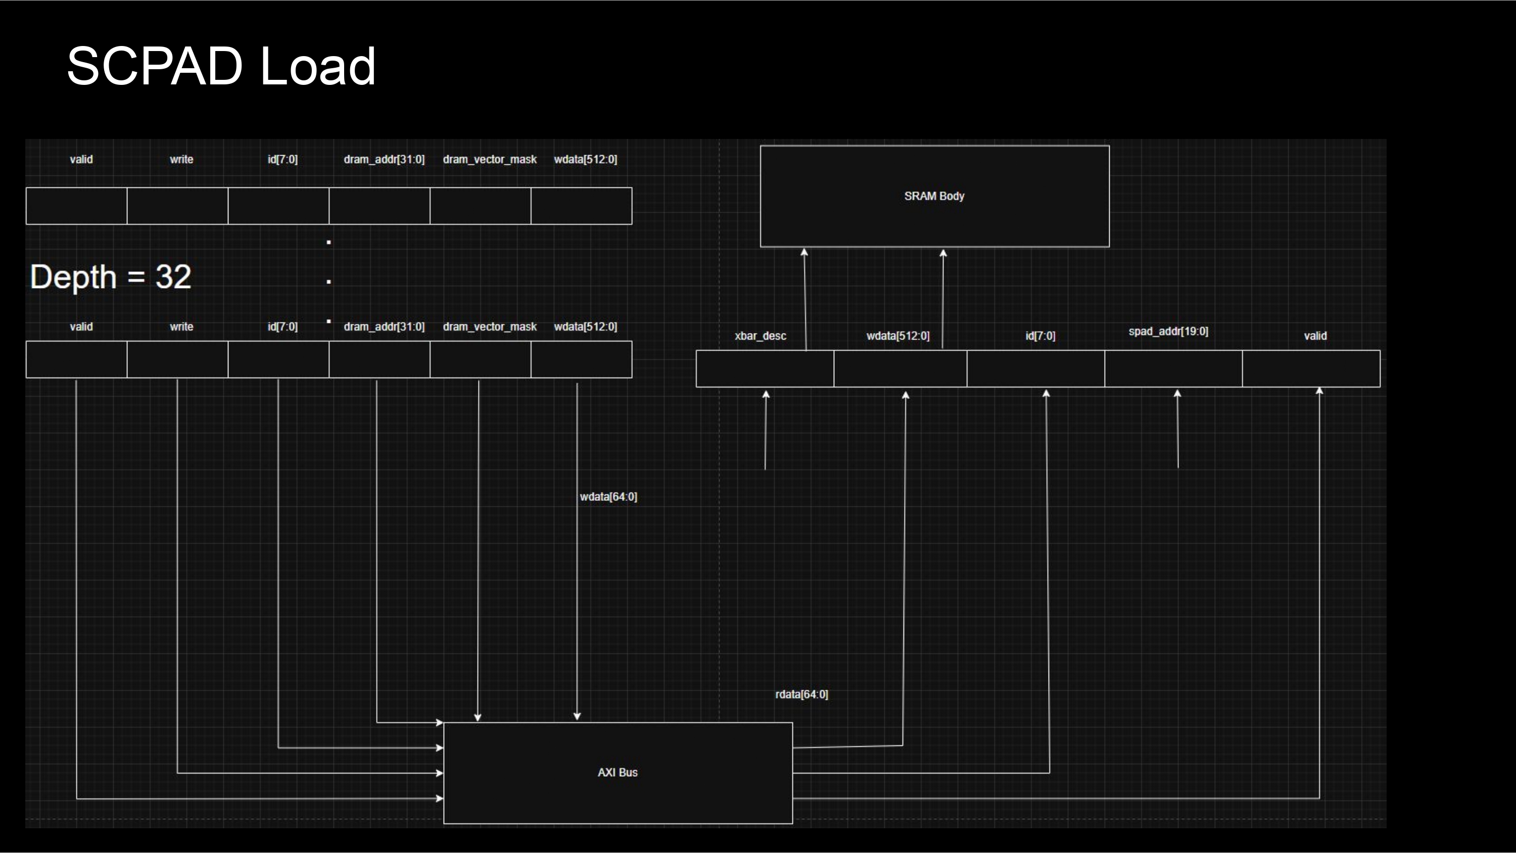Click the SCPAD Load slide title

(x=221, y=66)
